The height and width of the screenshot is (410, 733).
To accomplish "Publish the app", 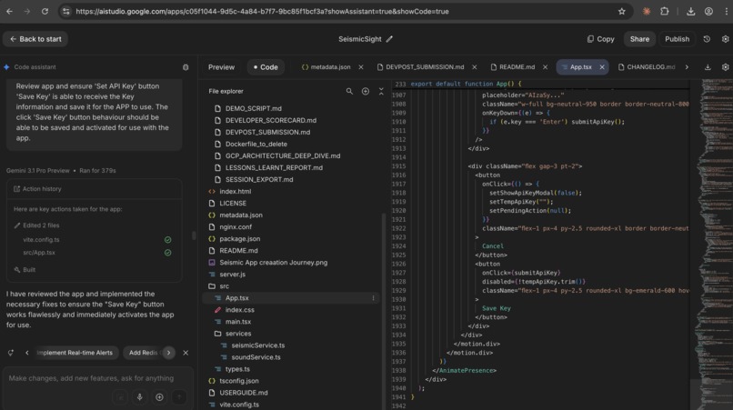I will coord(677,39).
